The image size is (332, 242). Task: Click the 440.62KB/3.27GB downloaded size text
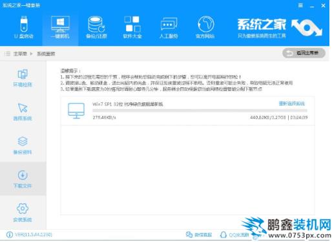click(268, 118)
